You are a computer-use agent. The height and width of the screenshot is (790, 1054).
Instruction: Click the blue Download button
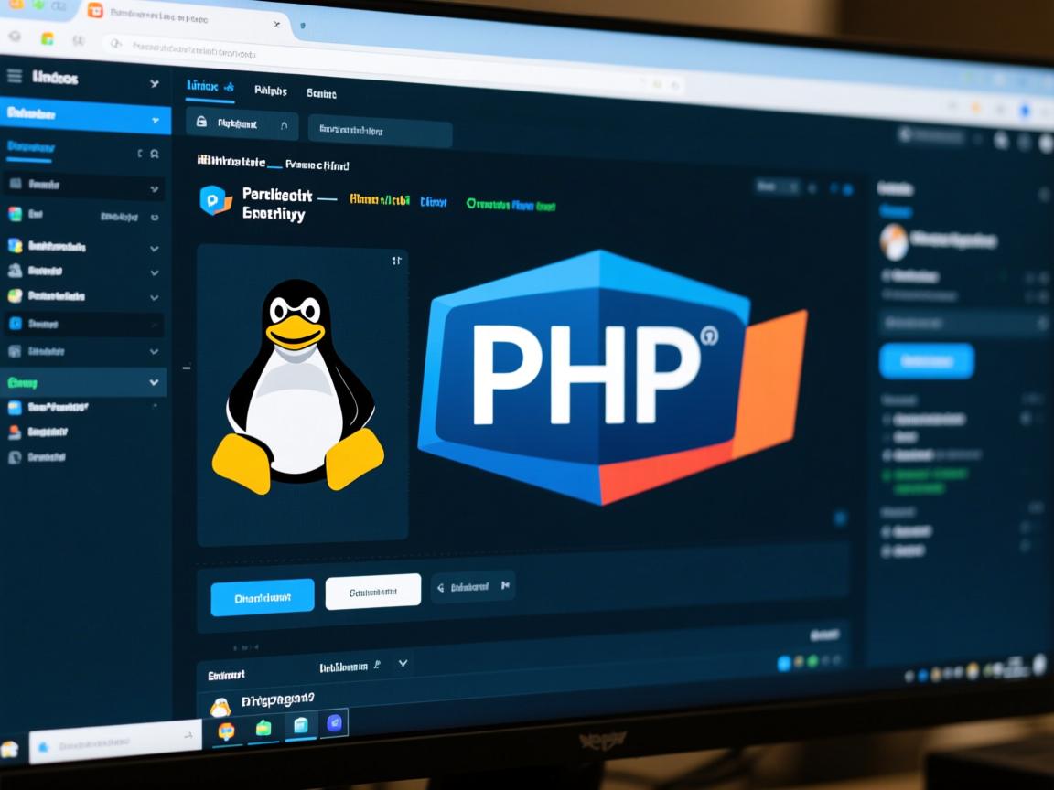click(261, 594)
